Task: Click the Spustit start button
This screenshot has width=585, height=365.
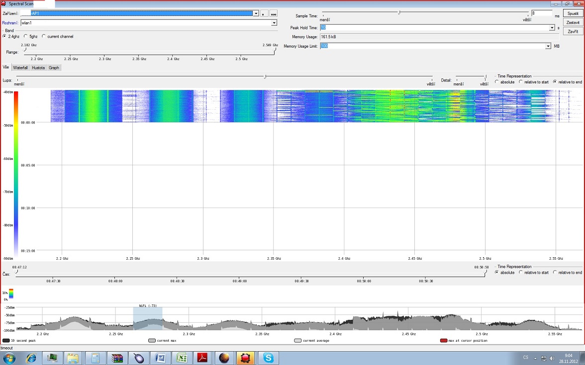Action: (573, 13)
